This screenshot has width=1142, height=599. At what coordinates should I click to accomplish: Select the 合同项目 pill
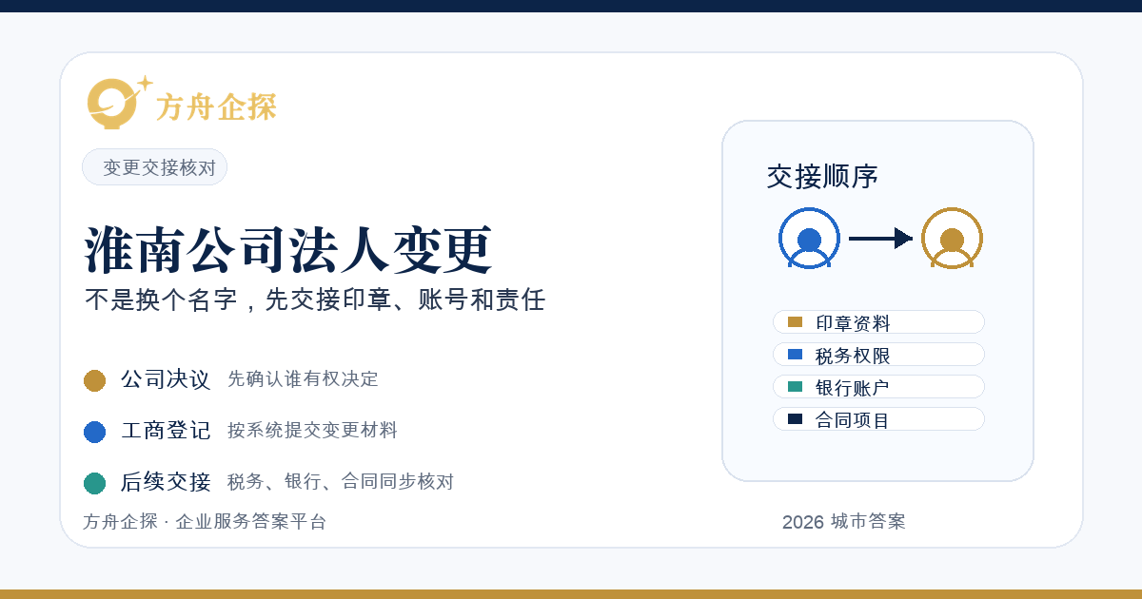point(878,419)
